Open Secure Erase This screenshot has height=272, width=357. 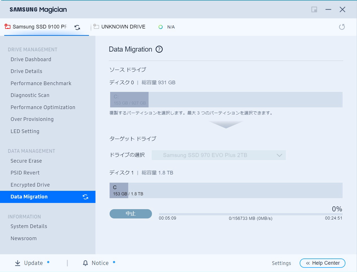click(x=26, y=161)
